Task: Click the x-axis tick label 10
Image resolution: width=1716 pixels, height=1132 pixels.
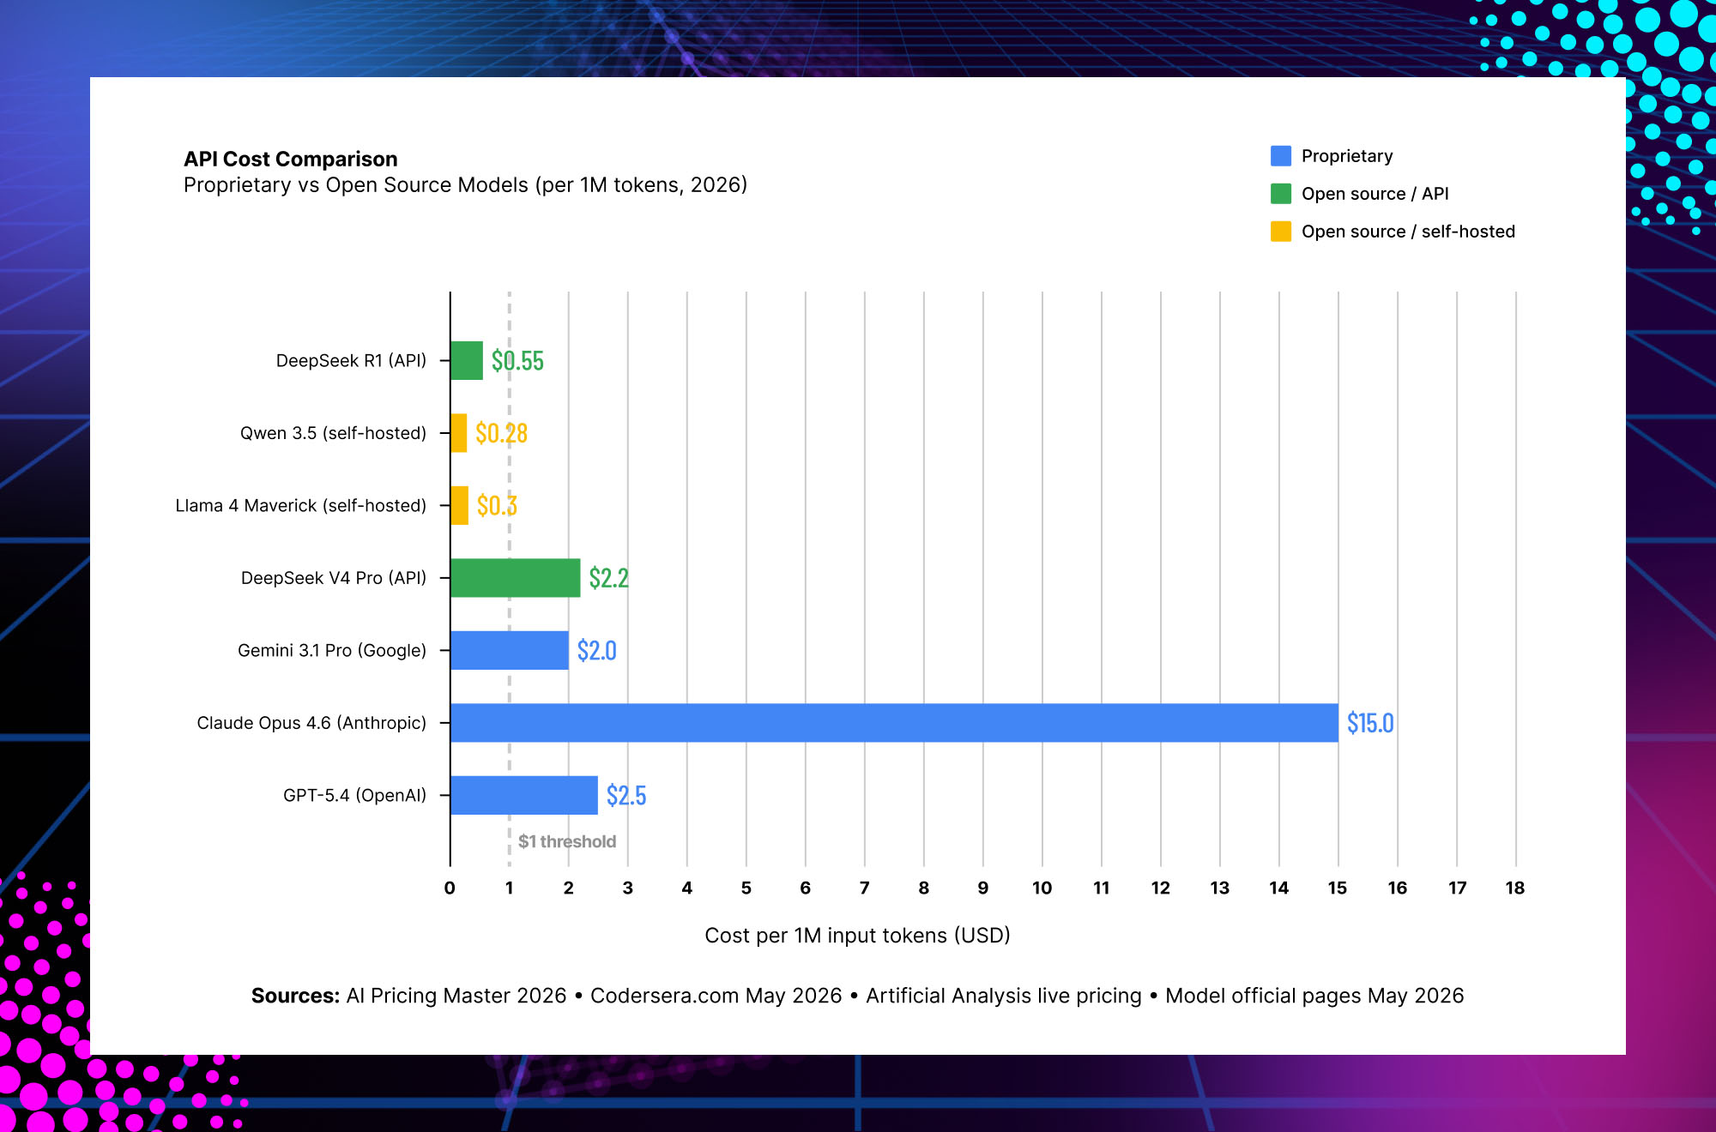Action: pos(1042,888)
